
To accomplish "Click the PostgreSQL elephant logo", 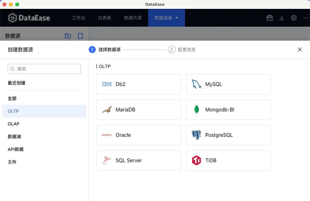I will point(196,135).
